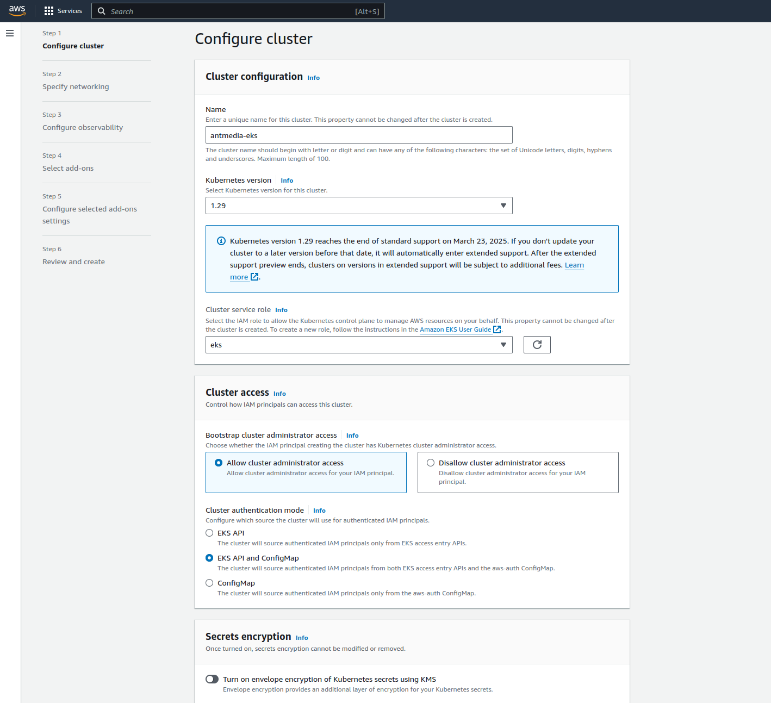Choose EKS API and ConfigMap mode

point(209,558)
